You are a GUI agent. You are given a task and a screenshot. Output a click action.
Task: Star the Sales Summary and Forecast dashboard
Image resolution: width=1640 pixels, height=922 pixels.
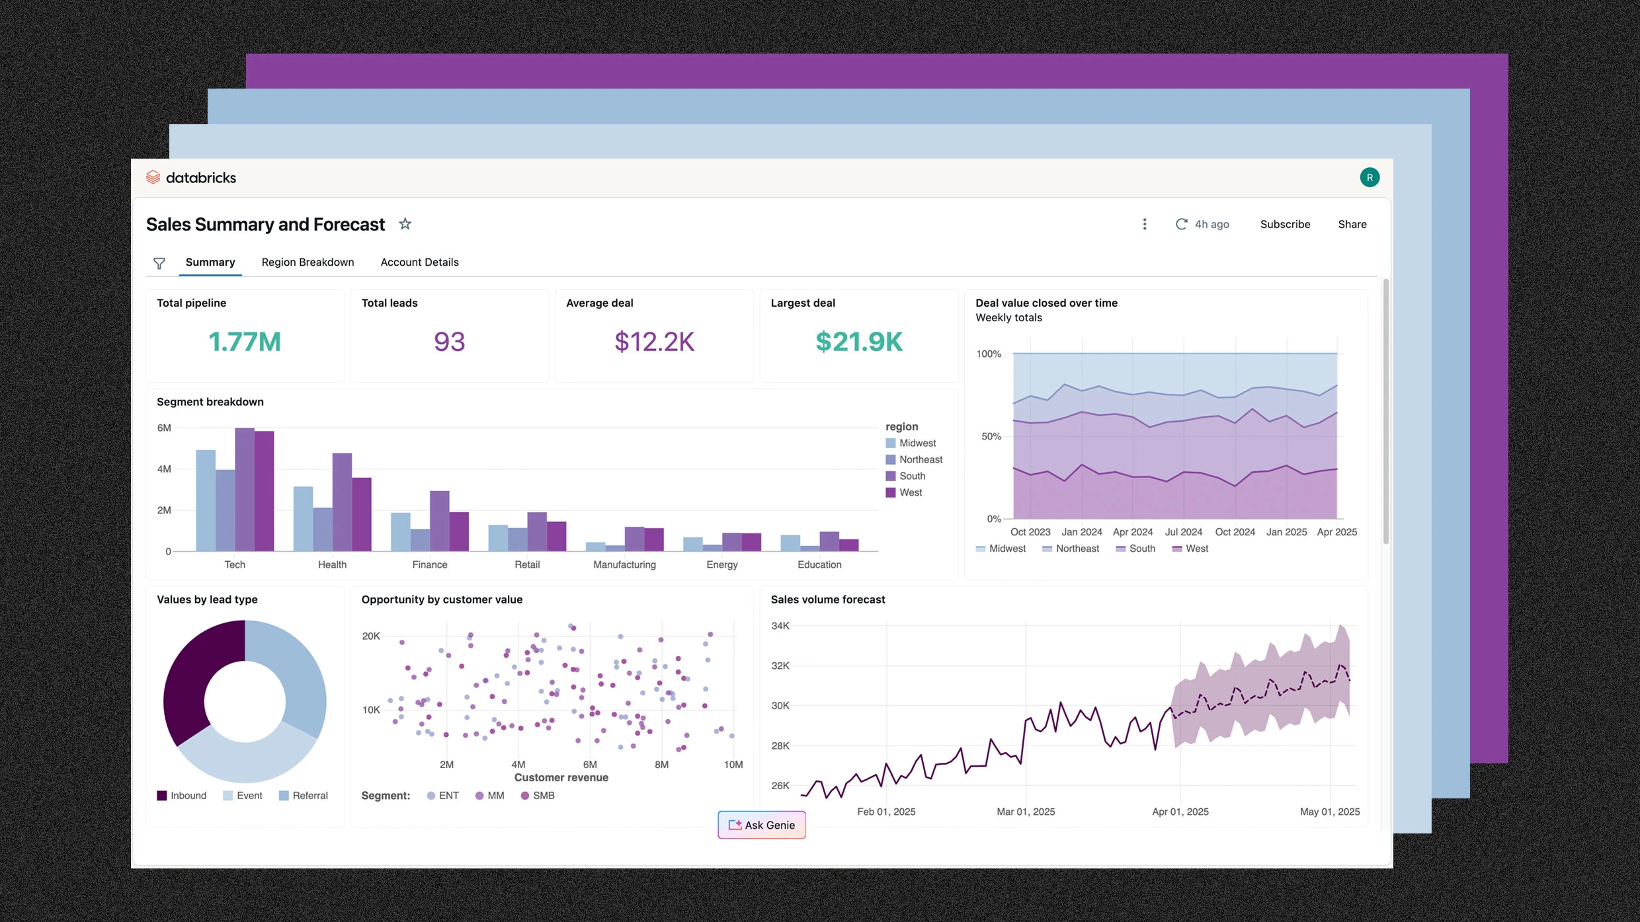(405, 223)
